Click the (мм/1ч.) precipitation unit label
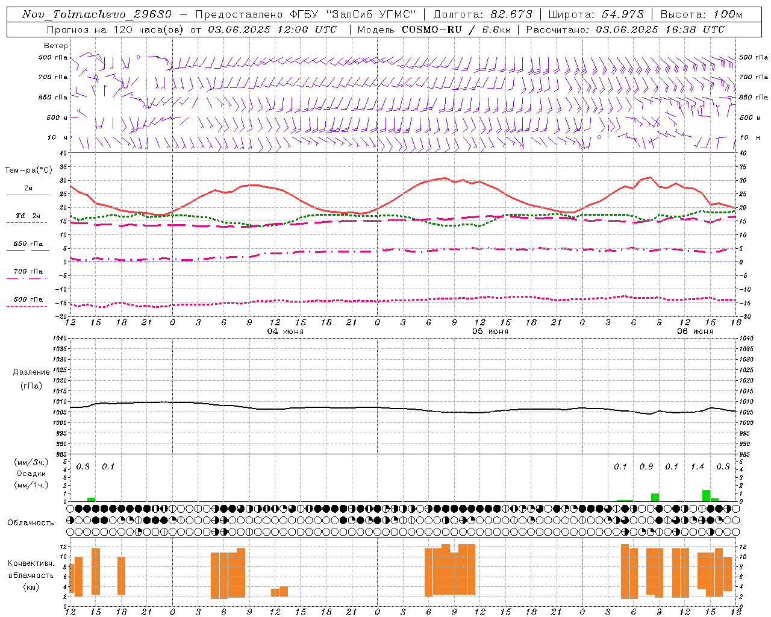Screen dimensions: 771x617 click(x=31, y=485)
